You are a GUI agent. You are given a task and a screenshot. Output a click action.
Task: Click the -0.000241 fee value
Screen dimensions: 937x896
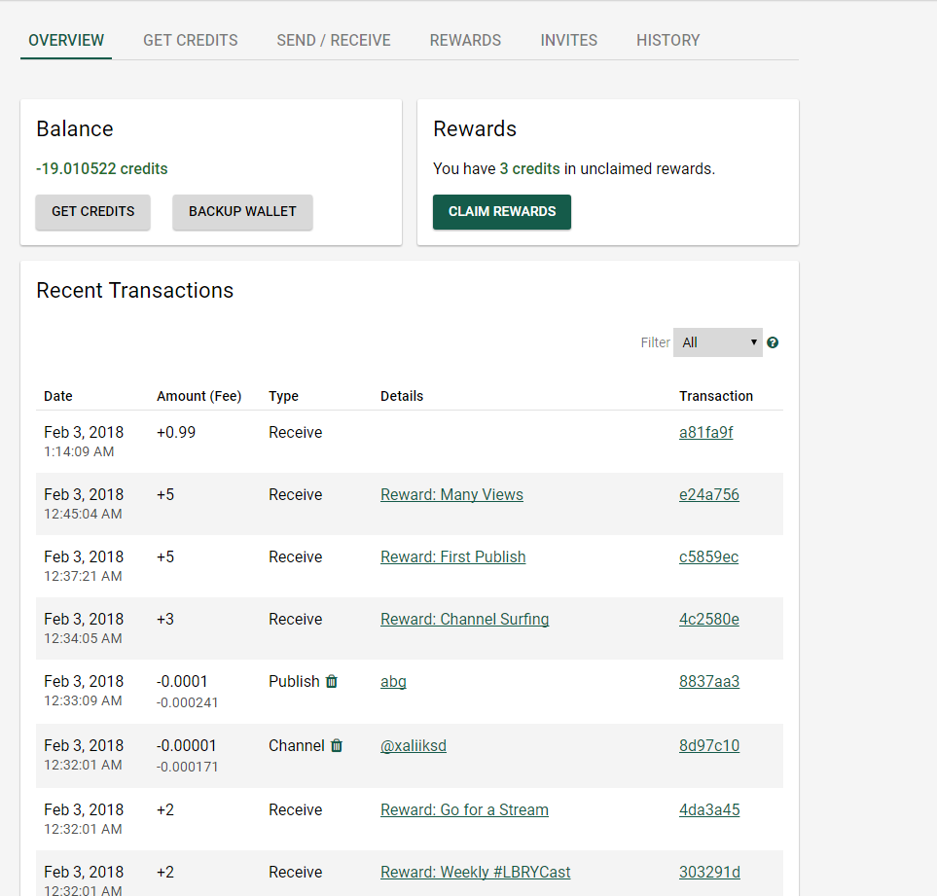click(187, 702)
